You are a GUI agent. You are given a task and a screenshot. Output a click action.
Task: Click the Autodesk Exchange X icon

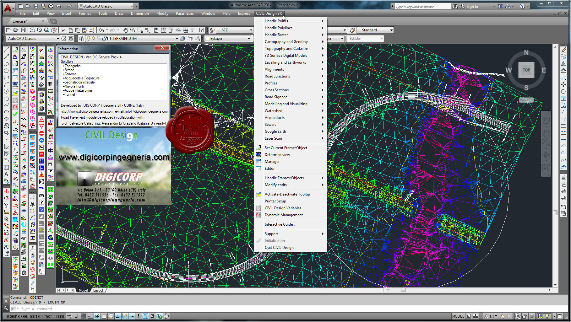500,6
